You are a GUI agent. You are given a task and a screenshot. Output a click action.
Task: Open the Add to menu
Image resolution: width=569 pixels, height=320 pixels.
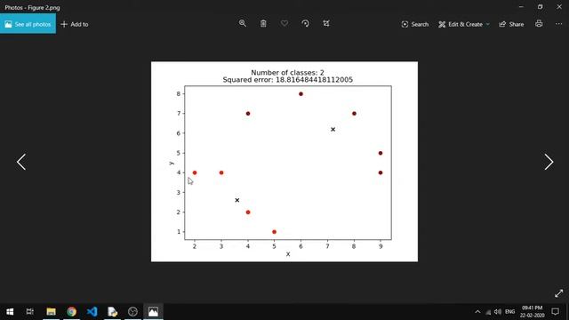pos(75,24)
